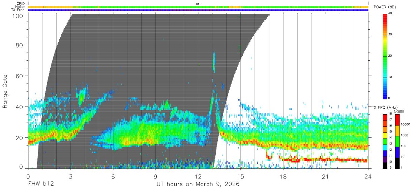414x191 pixels.
Task: Click the "FHW b12" radar beam label
Action: (x=41, y=184)
